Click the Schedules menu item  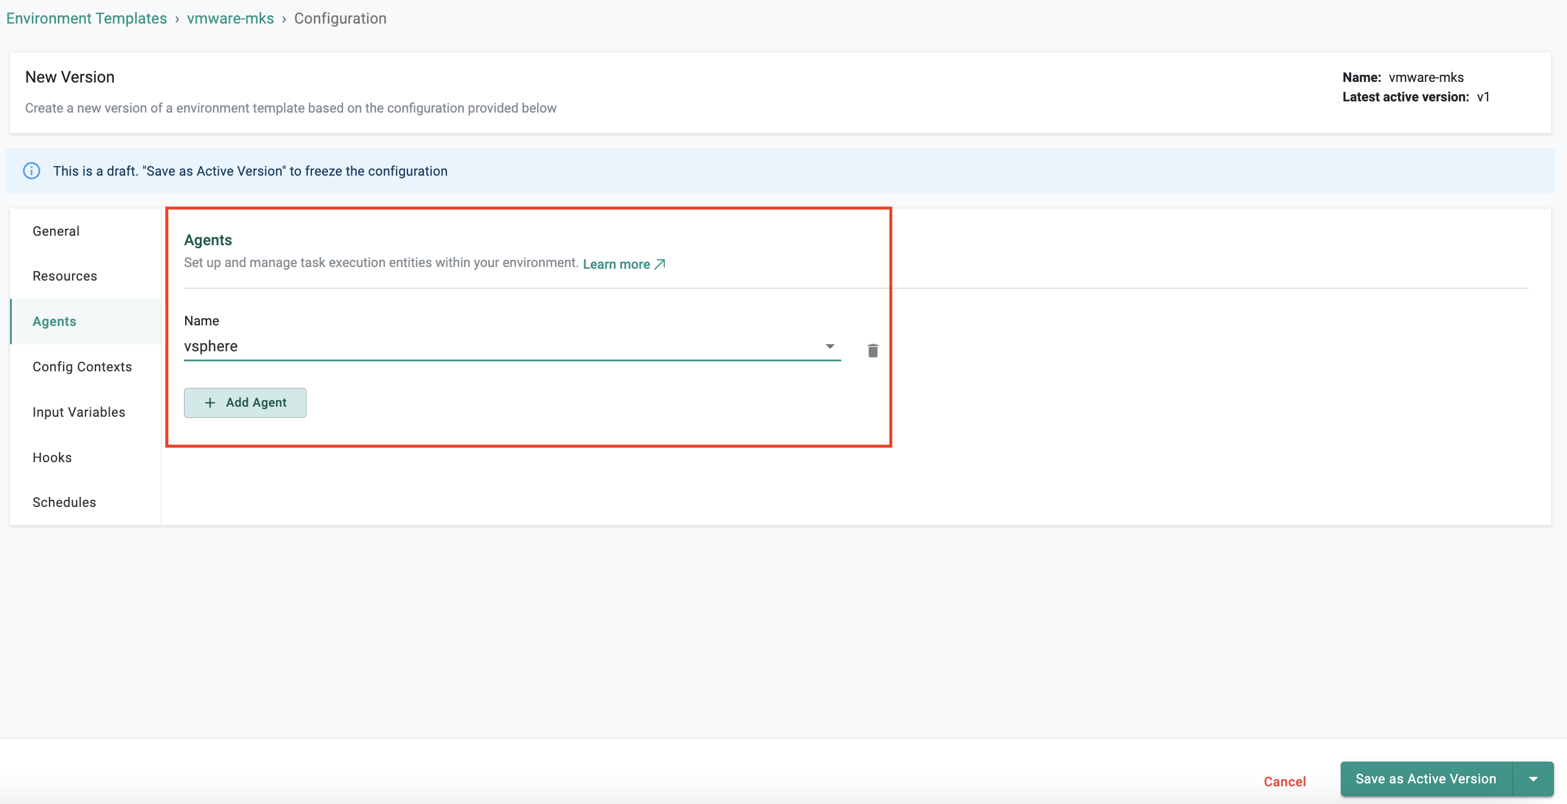[64, 502]
